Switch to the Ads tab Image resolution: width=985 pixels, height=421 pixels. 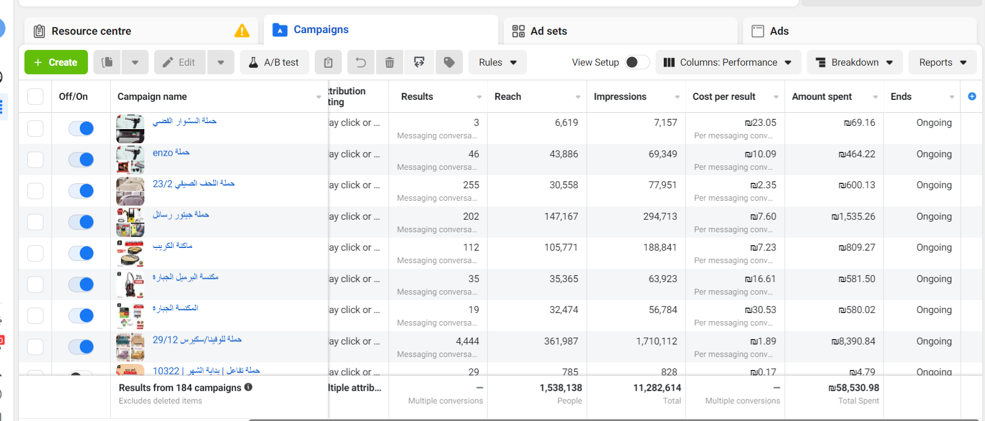[x=779, y=31]
